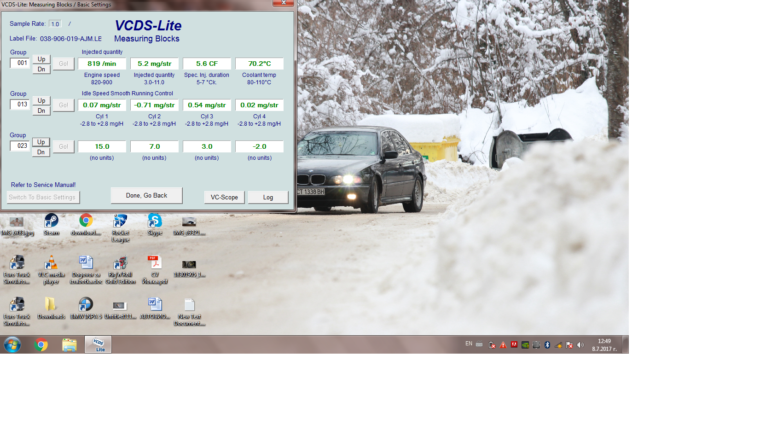Open Google Chrome from the taskbar
The width and height of the screenshot is (766, 431).
click(x=41, y=344)
